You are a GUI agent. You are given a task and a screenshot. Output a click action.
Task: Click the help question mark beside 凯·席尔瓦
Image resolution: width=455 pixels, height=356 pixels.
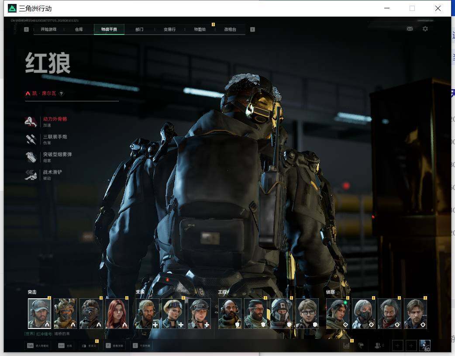point(61,93)
